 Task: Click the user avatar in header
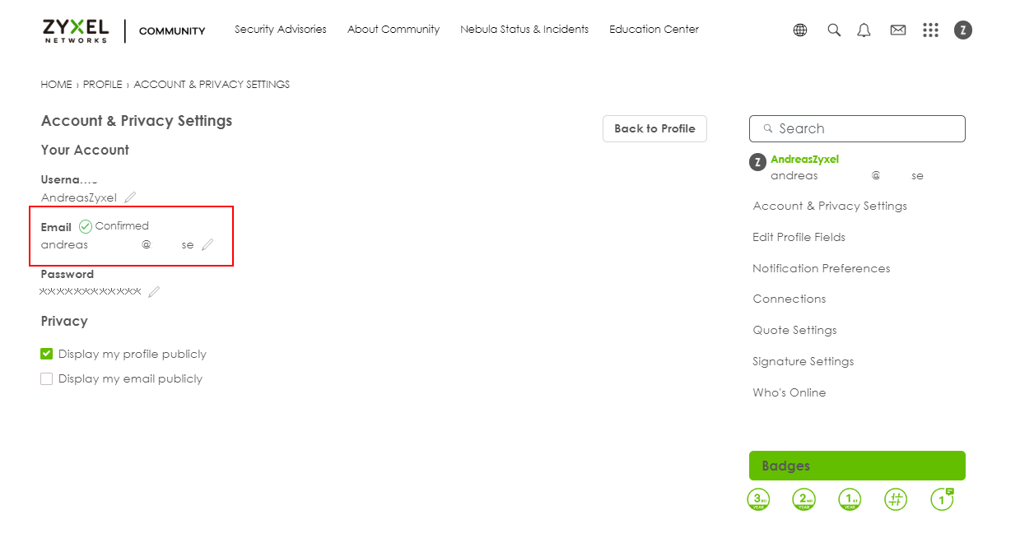click(963, 30)
